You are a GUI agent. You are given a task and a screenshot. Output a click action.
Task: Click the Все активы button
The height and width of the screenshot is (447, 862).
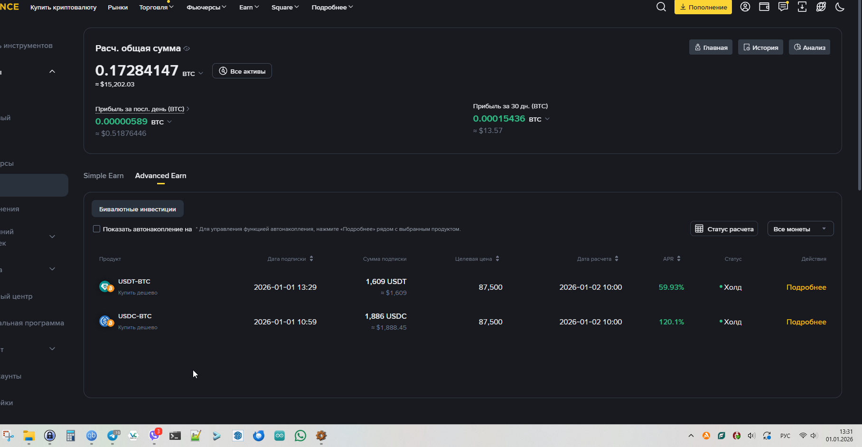242,71
